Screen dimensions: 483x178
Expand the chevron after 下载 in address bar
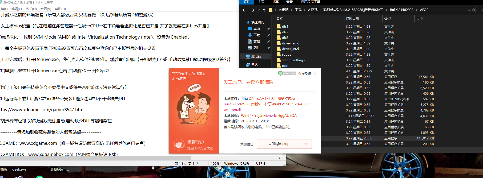[x=305, y=10]
